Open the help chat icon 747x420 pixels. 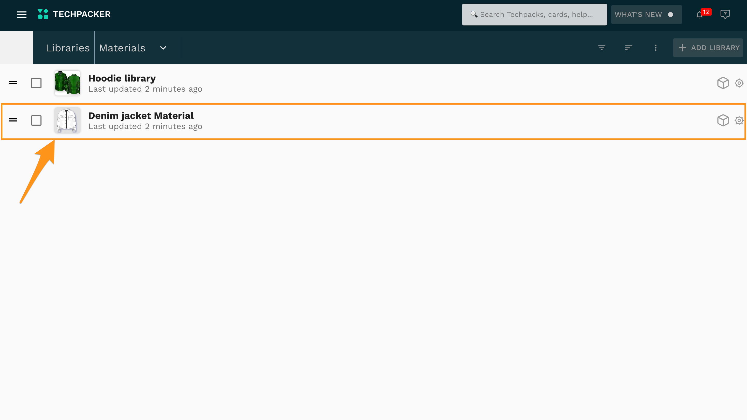point(725,14)
